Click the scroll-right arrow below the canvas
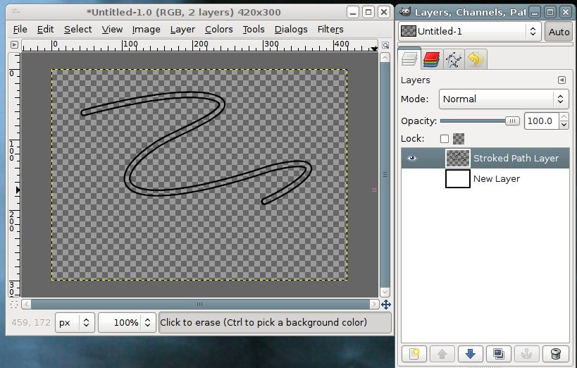577x368 pixels. pos(374,305)
